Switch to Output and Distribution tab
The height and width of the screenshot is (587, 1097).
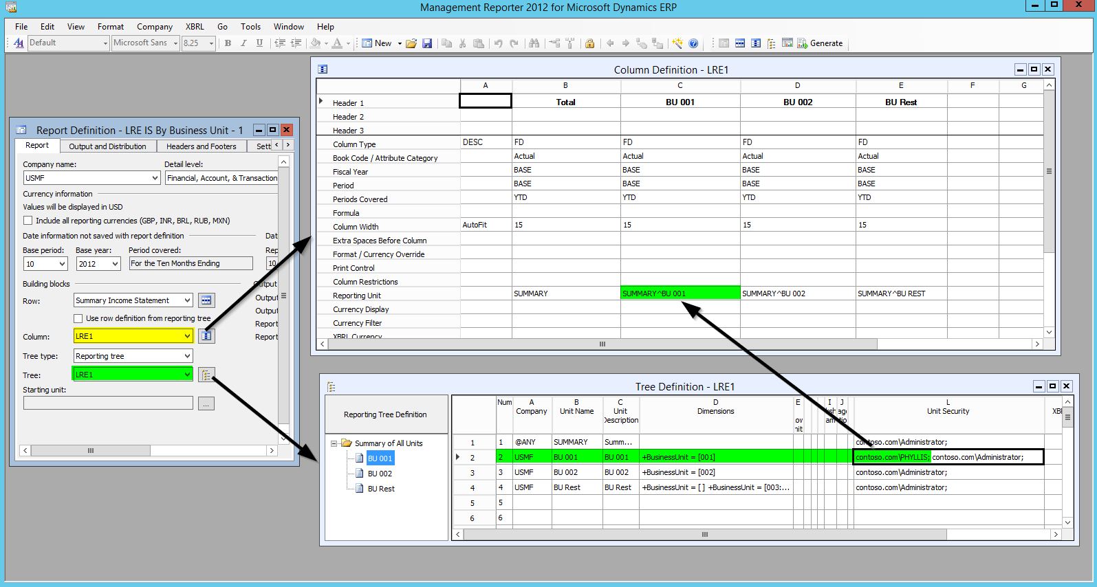[x=107, y=146]
